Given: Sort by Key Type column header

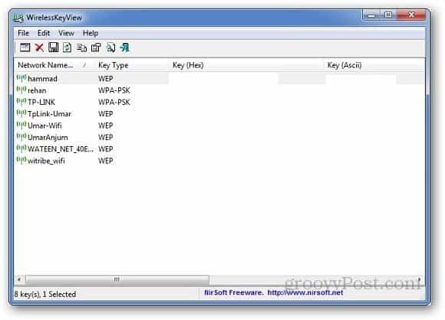Looking at the screenshot, I should [132, 65].
